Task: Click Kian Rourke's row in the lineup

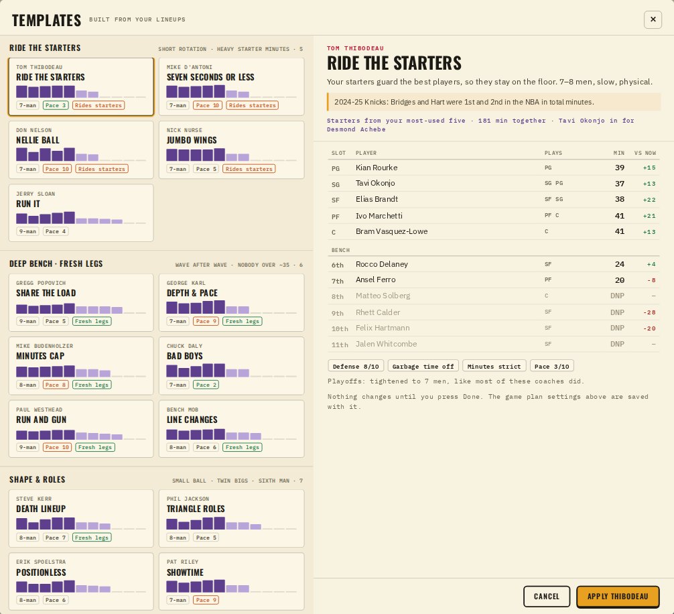Action: click(x=494, y=168)
